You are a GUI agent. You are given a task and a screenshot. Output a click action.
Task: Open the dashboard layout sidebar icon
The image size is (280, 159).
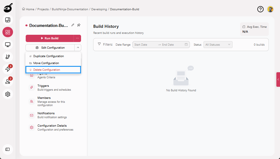click(8, 20)
